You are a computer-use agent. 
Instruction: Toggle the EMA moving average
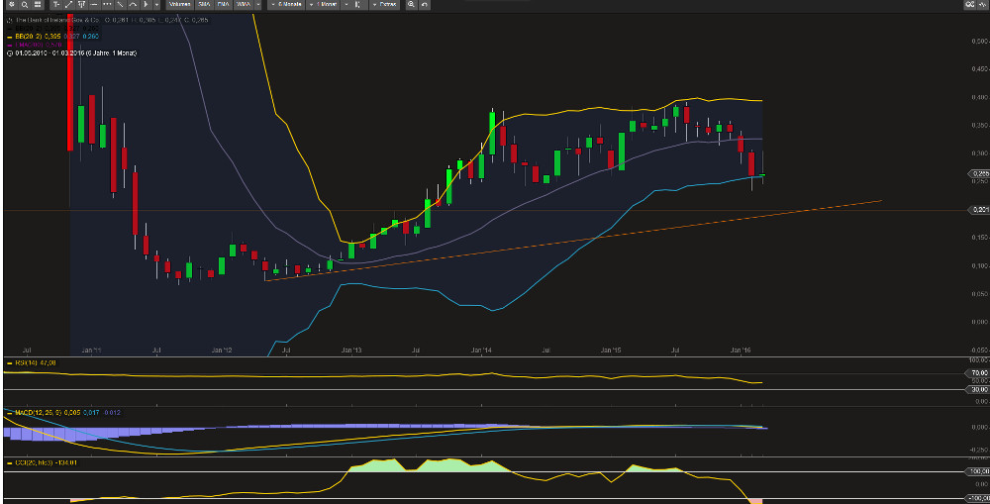click(x=224, y=5)
